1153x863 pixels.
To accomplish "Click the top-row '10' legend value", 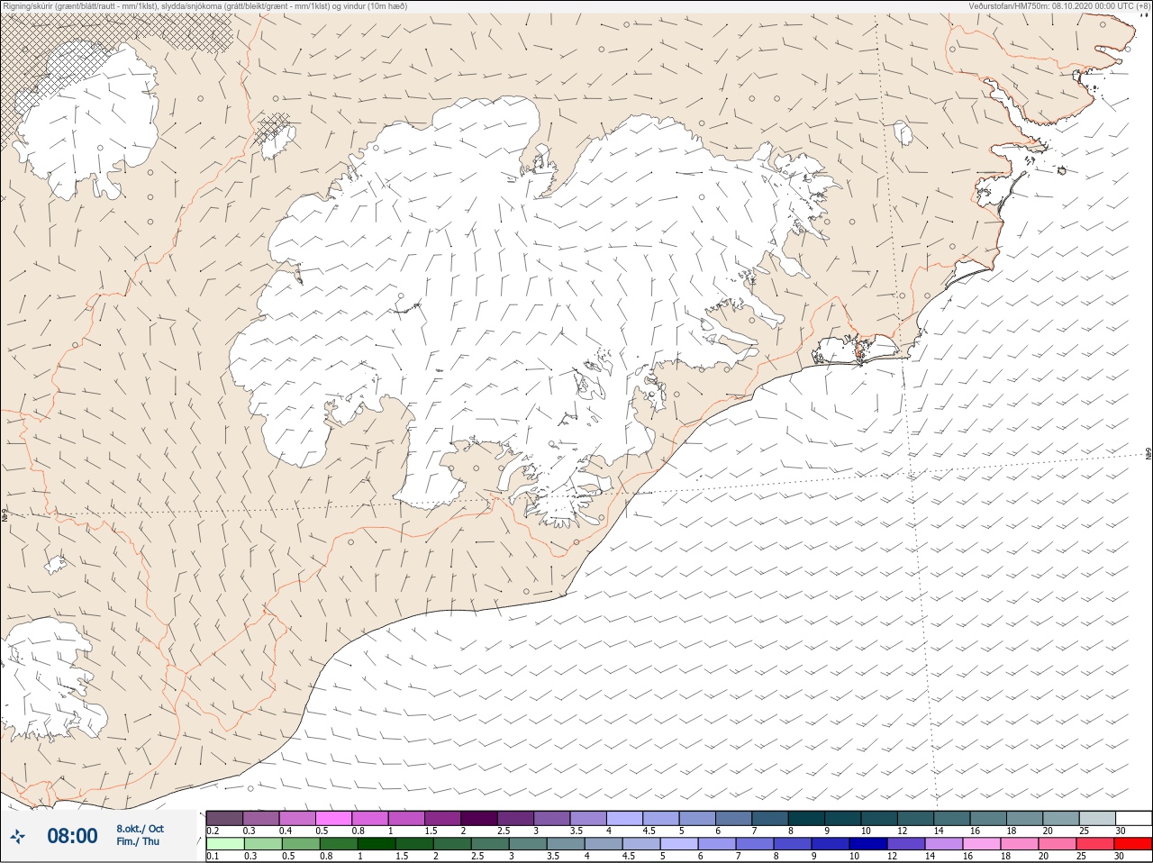I will (x=866, y=831).
